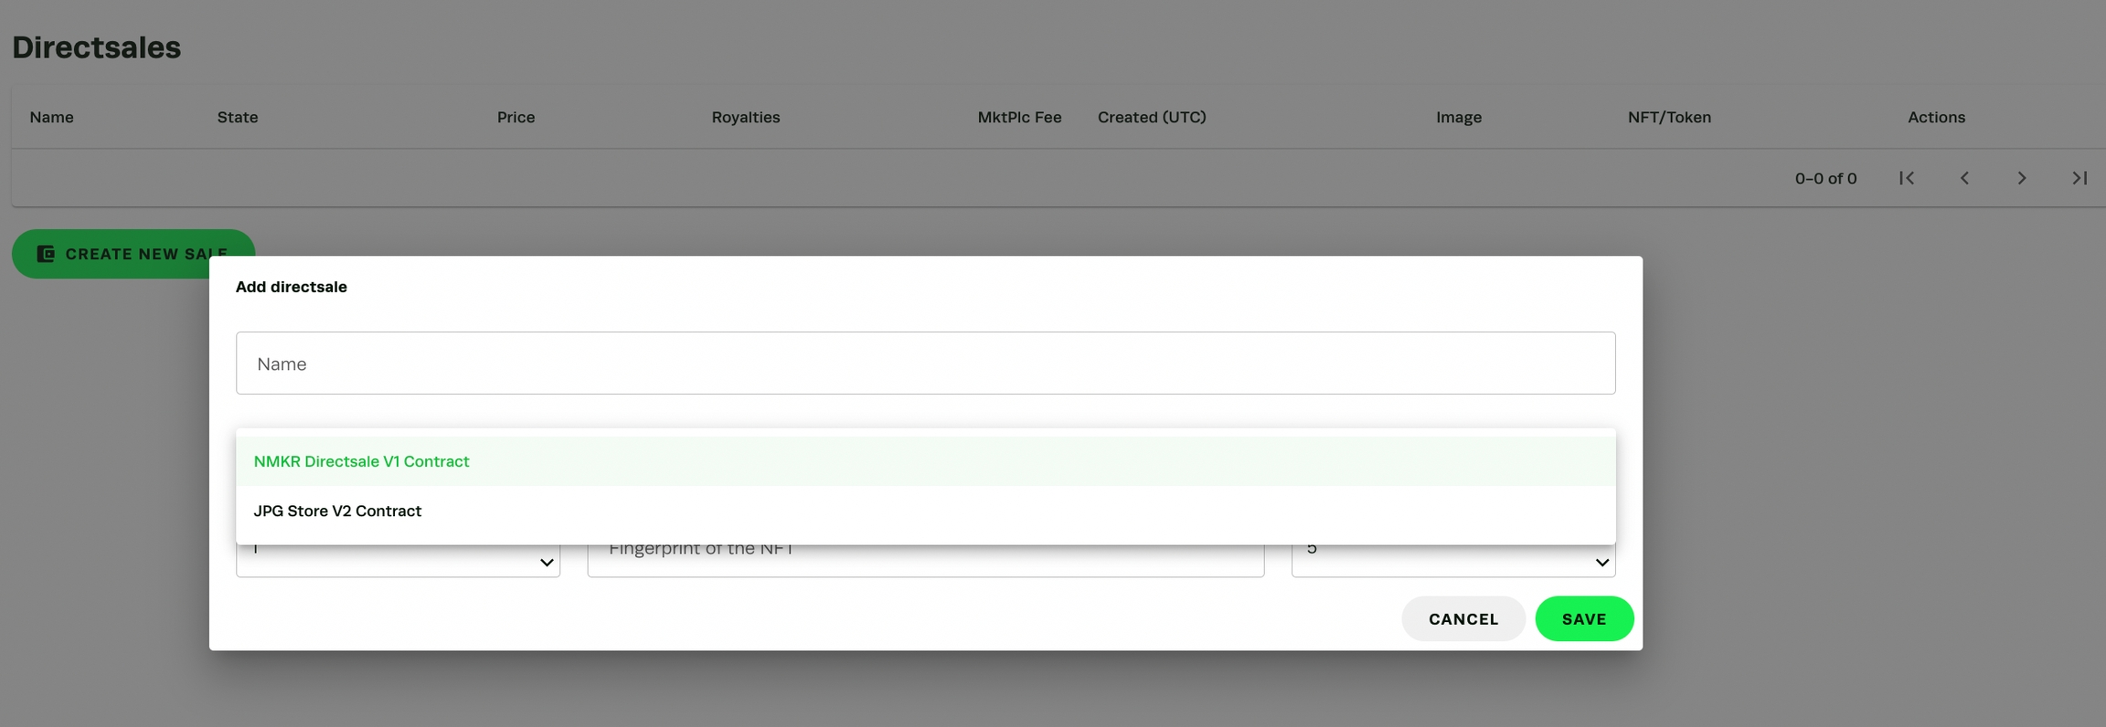
Task: Go to the first page of results
Action: (1907, 178)
